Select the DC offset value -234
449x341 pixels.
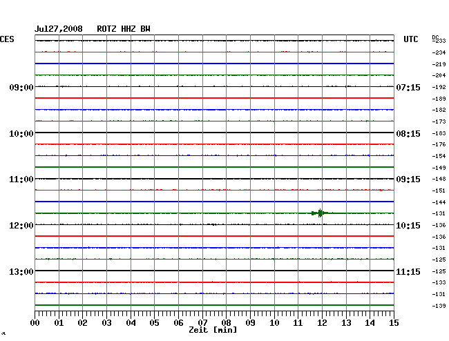coord(439,52)
